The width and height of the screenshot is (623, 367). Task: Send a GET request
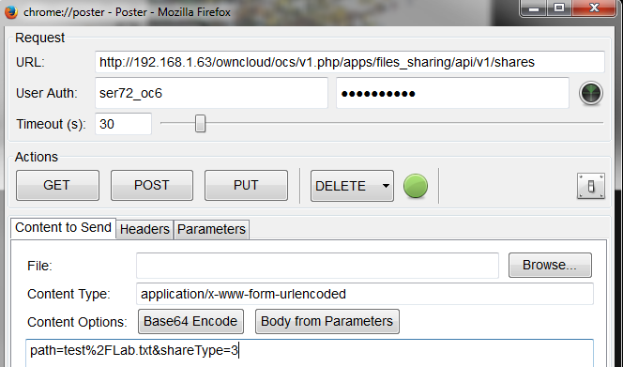[x=57, y=185]
